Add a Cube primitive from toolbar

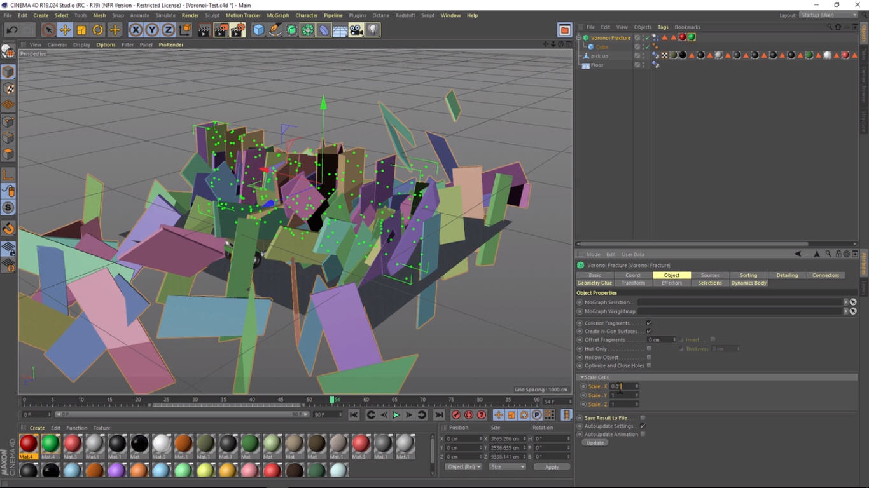(x=258, y=30)
